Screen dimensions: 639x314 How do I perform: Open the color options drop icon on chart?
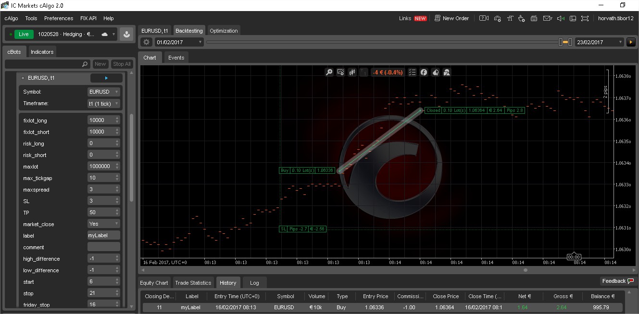(x=436, y=72)
